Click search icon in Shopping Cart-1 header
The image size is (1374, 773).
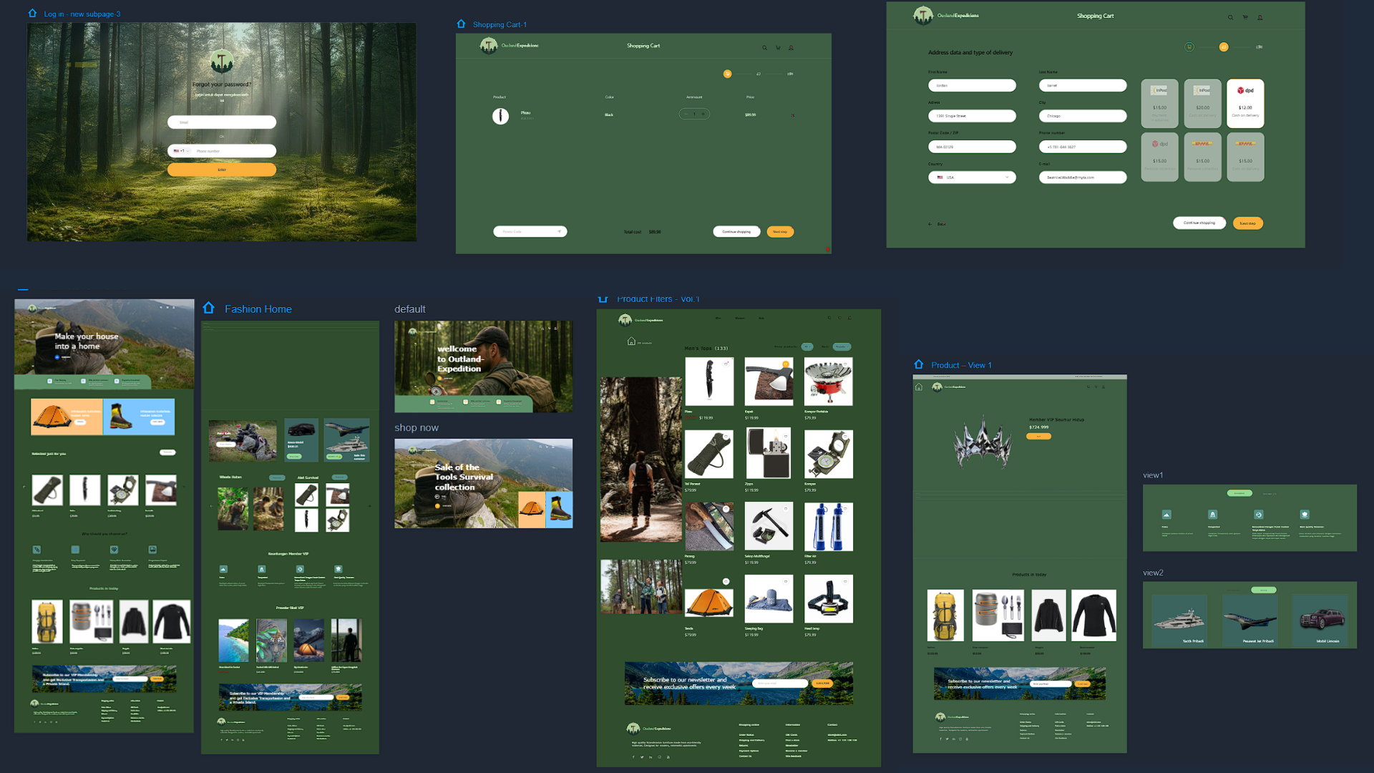[764, 48]
